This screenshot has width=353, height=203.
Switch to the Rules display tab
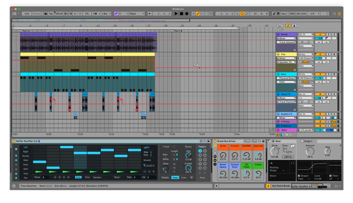(184, 177)
